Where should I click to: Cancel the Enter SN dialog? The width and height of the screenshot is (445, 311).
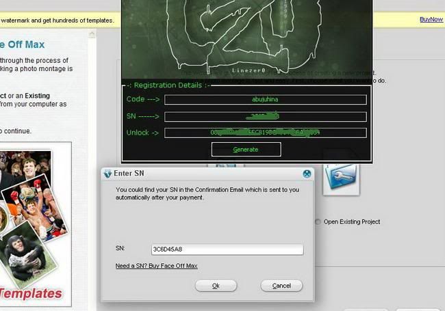tap(281, 286)
